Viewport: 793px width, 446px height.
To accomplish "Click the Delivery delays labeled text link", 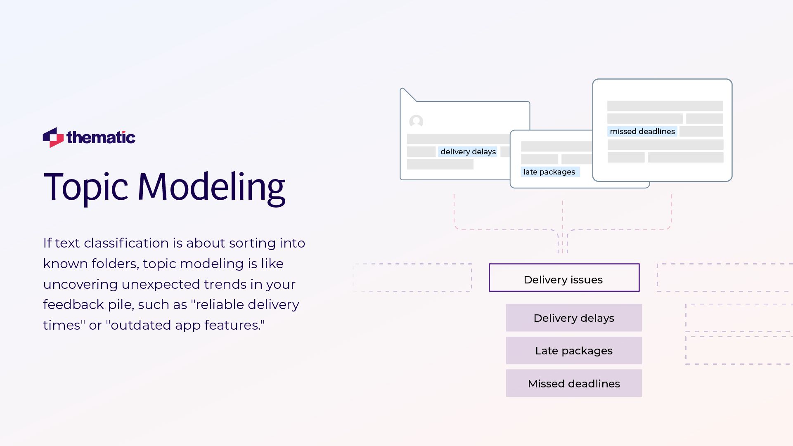I will pos(573,318).
